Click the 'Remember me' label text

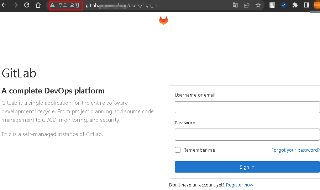(x=199, y=150)
